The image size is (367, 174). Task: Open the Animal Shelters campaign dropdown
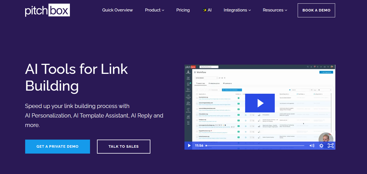click(207, 78)
